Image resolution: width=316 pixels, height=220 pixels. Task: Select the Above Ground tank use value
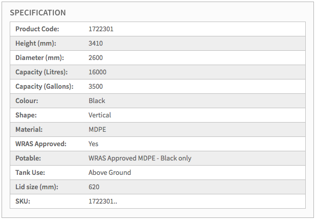(x=110, y=173)
